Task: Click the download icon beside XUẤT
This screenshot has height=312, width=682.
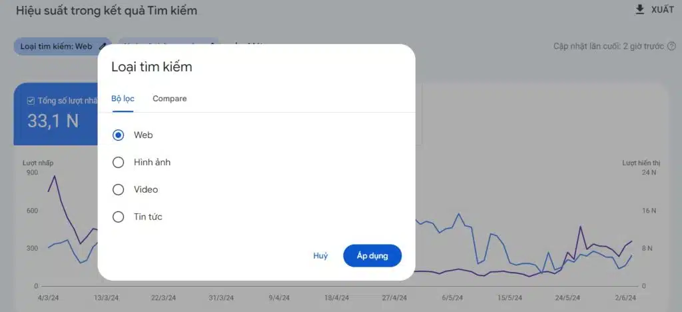Action: pyautogui.click(x=640, y=9)
